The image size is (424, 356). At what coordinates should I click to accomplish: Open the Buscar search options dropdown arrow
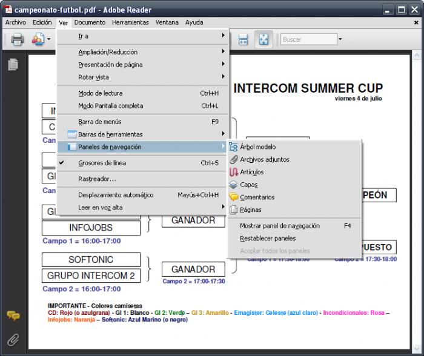[x=340, y=39]
